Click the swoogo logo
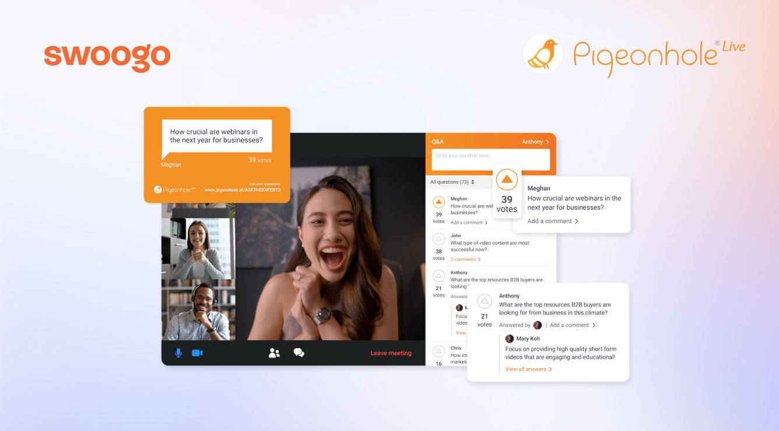The width and height of the screenshot is (779, 431). tap(107, 56)
